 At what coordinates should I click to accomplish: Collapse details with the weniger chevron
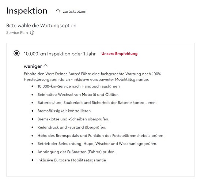tap(45, 66)
